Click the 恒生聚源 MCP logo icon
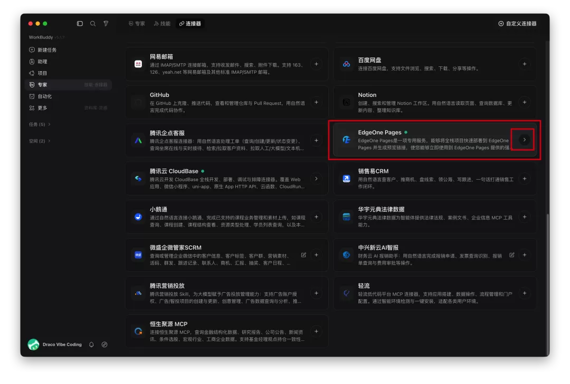Image resolution: width=570 pixels, height=384 pixels. tap(138, 331)
